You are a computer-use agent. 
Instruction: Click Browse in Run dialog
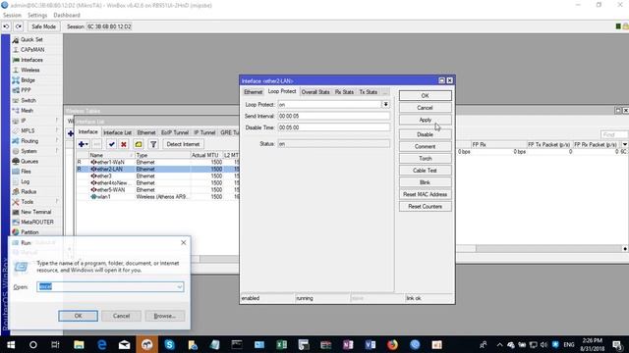coord(165,316)
